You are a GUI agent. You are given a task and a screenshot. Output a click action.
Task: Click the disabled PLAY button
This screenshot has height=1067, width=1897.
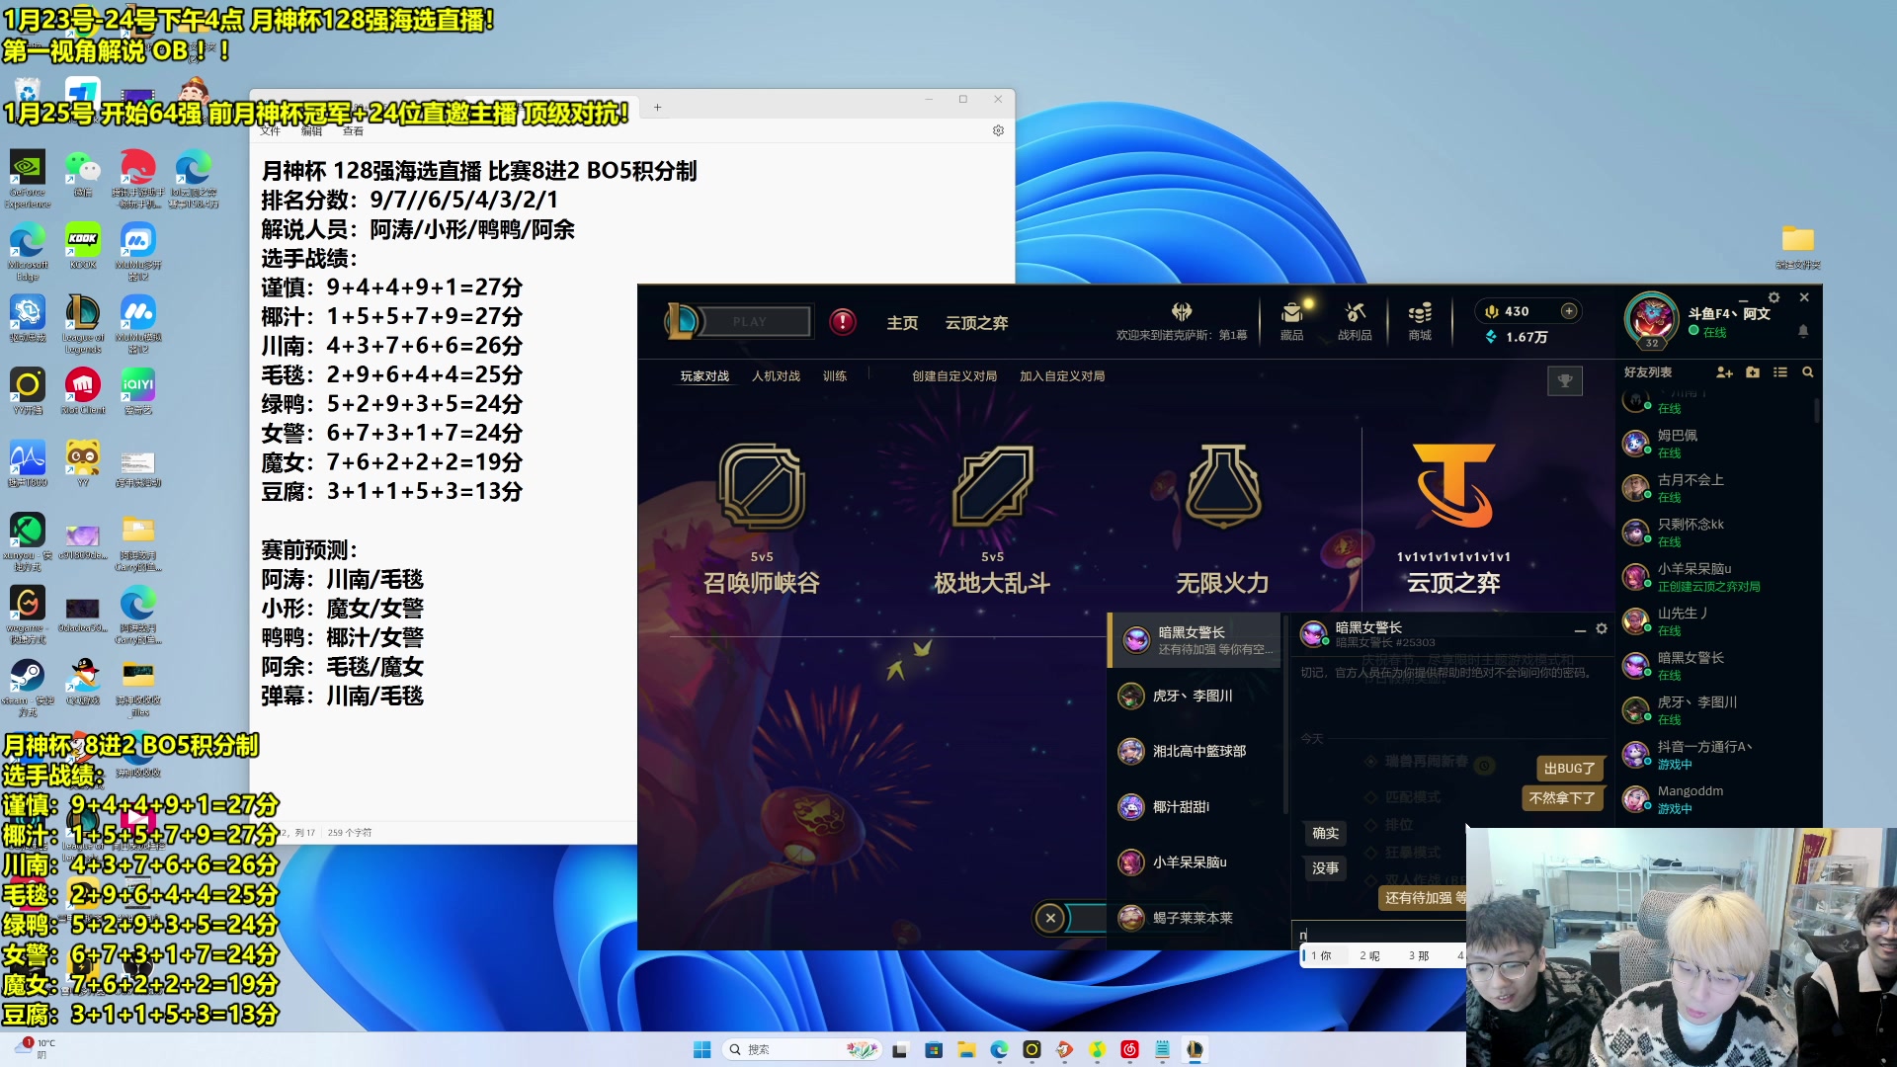pyautogui.click(x=750, y=322)
